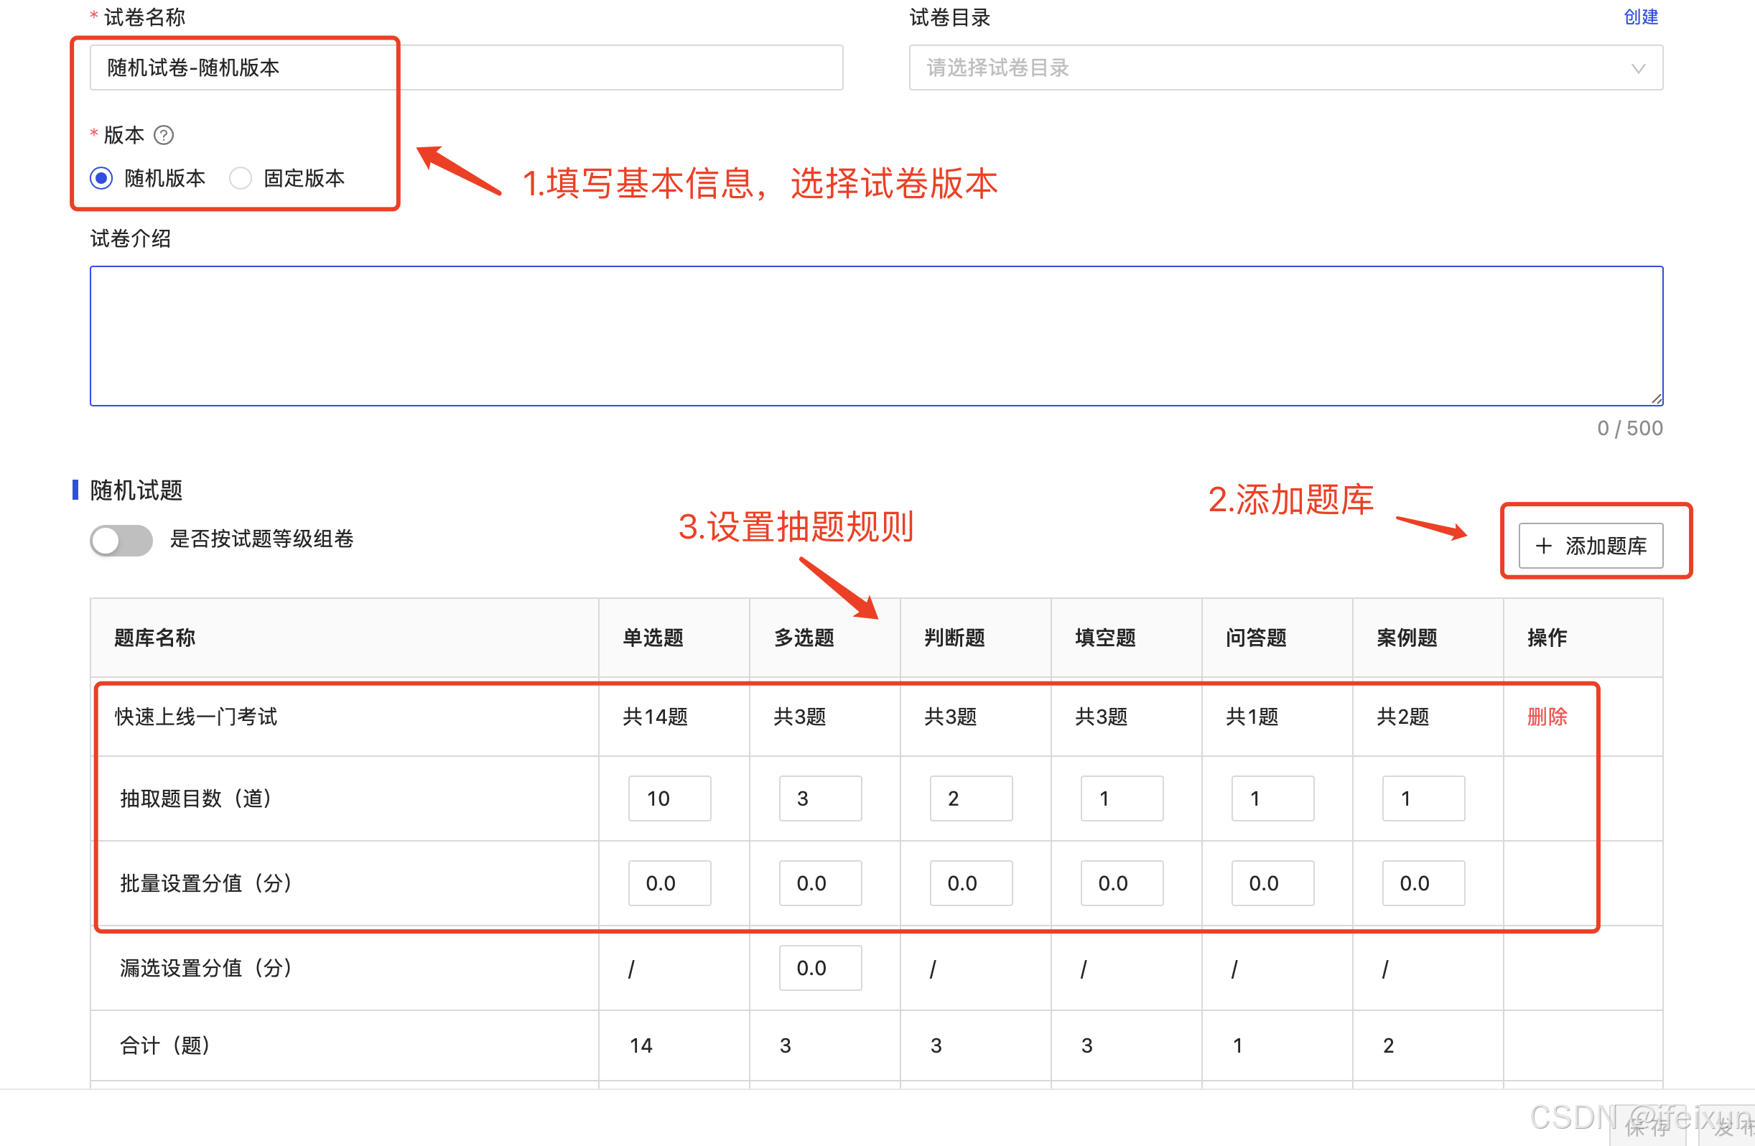This screenshot has height=1146, width=1755.
Task: Click 问答题 draw count field
Action: coord(1272,798)
